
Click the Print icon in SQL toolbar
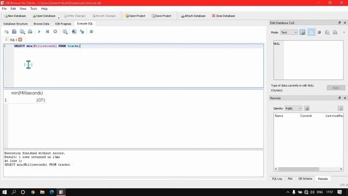[x=30, y=32]
